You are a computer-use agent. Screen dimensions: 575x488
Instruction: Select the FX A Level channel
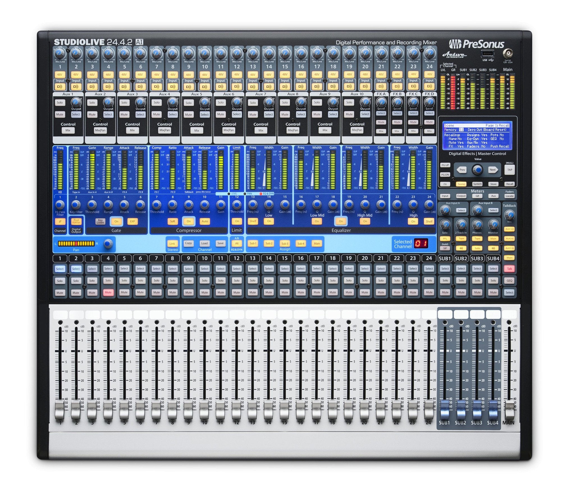pyautogui.click(x=381, y=113)
